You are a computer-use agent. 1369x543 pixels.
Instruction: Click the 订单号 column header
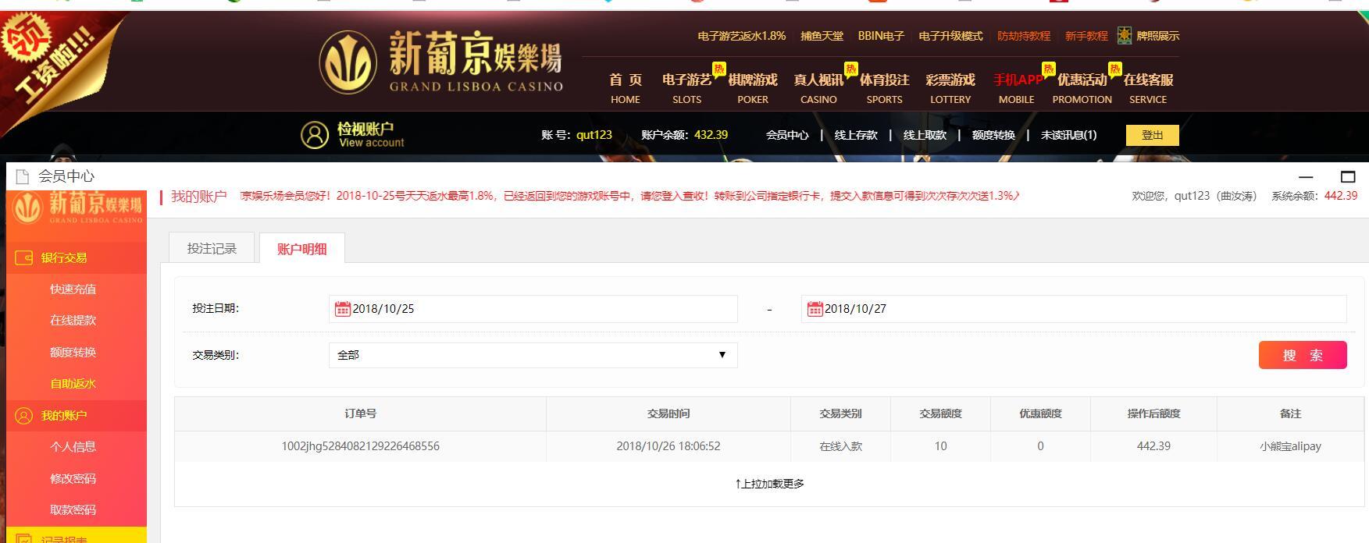click(x=360, y=413)
